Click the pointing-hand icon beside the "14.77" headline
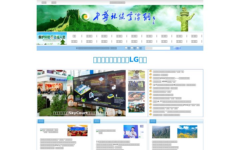 pyautogui.click(x=150, y=101)
